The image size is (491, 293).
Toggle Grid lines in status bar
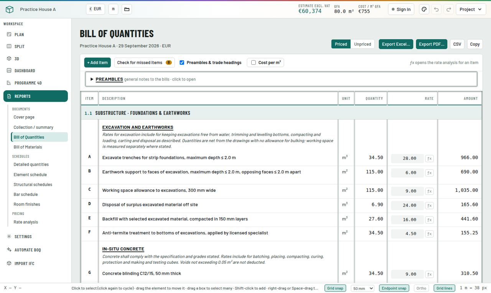coord(444,288)
